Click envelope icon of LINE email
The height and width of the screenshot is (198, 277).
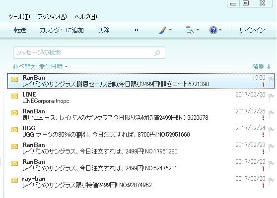tap(14, 96)
